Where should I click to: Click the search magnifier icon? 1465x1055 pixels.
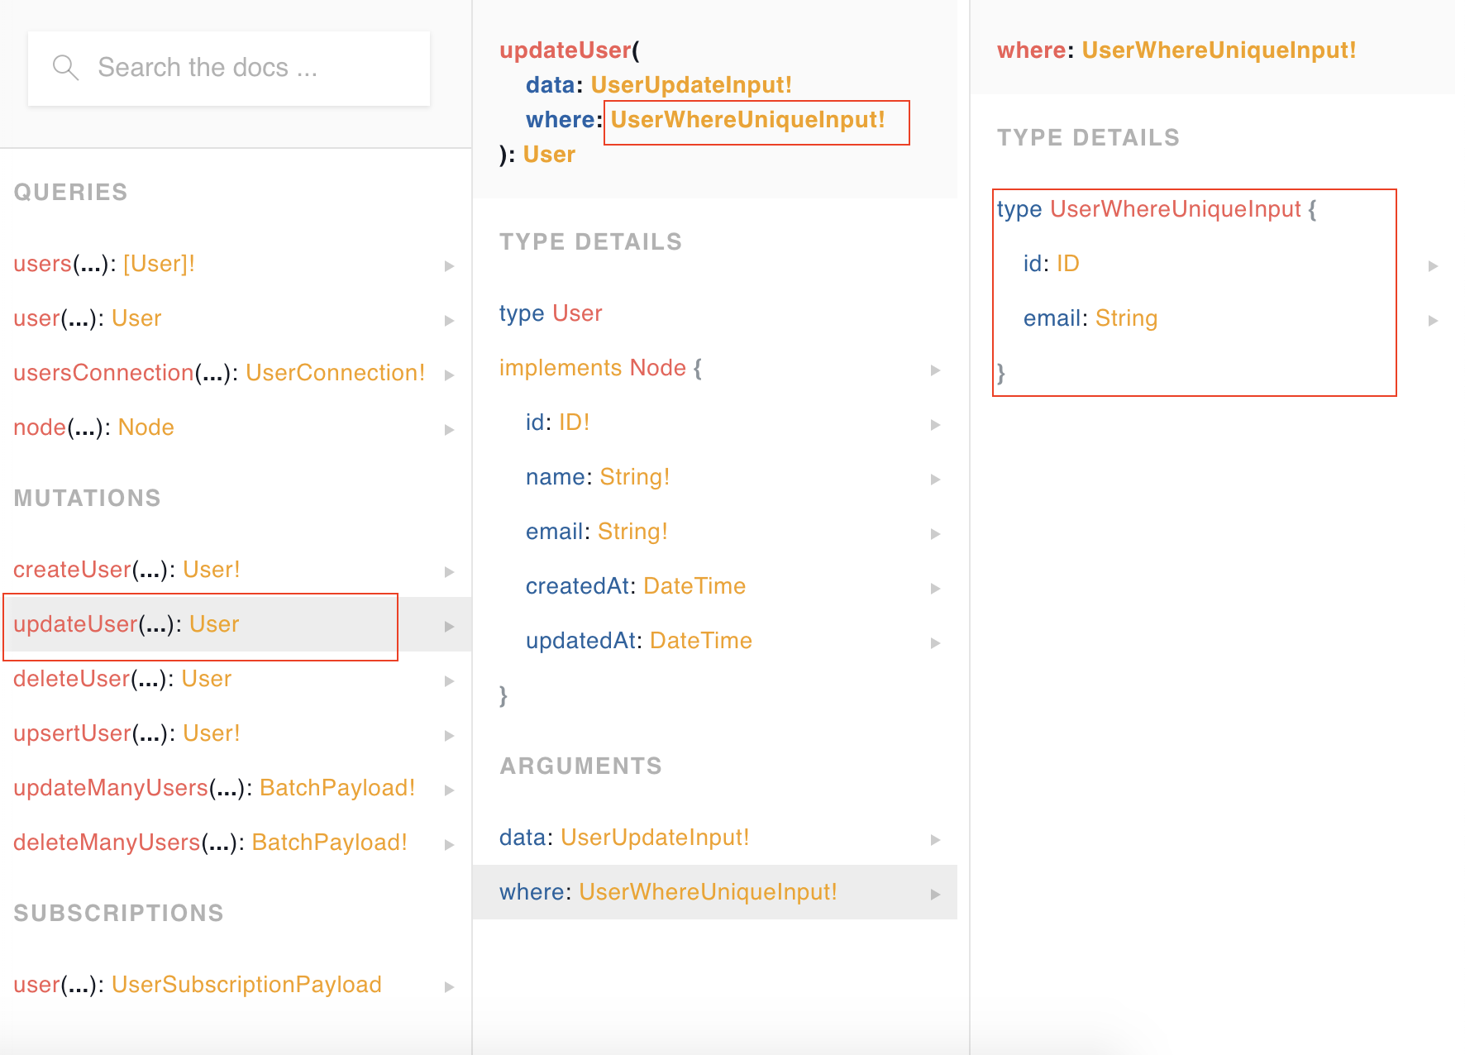66,67
